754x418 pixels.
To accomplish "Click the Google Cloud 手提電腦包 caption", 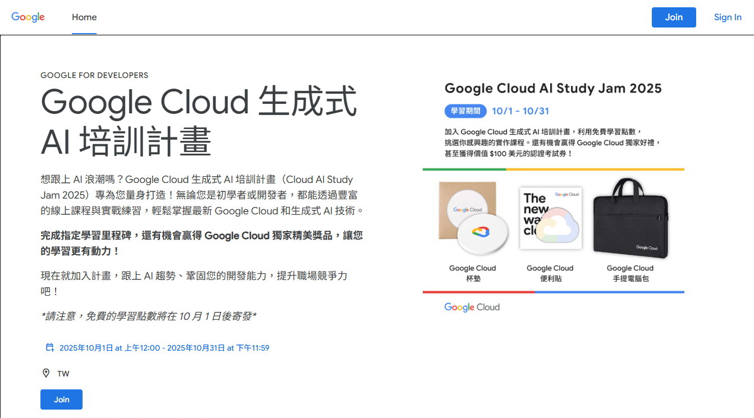I will [630, 273].
